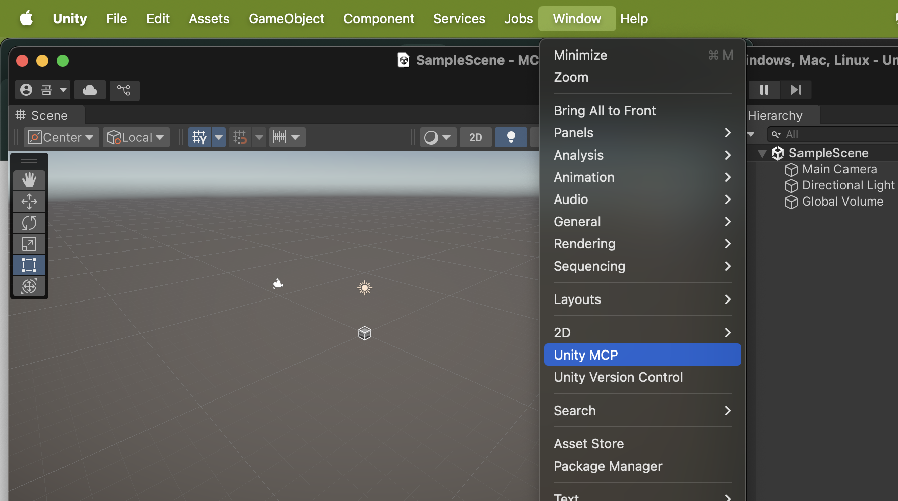Change the Center pivot dropdown
This screenshot has width=898, height=501.
[62, 137]
